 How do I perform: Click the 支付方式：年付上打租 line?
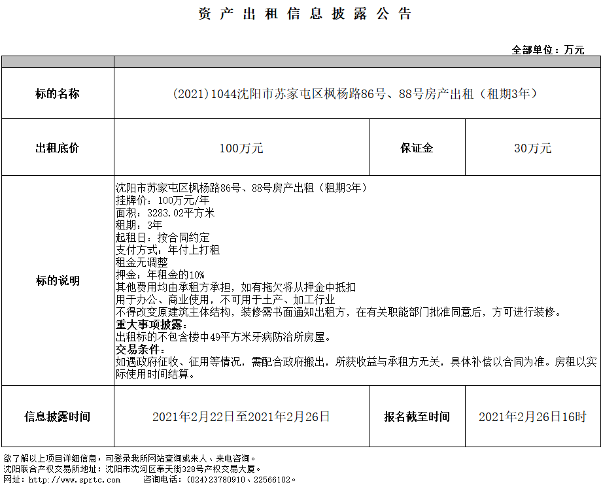167,250
